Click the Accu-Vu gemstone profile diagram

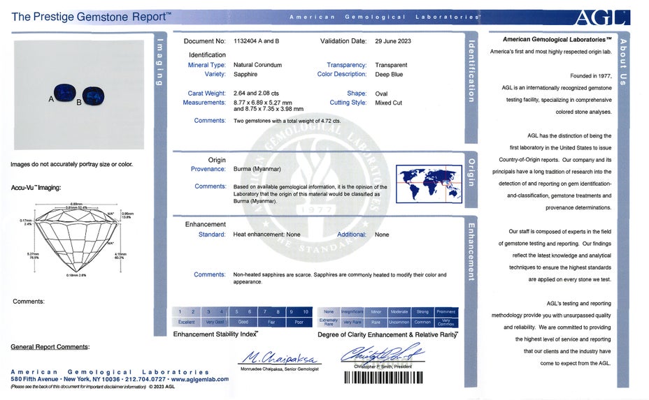click(x=77, y=241)
